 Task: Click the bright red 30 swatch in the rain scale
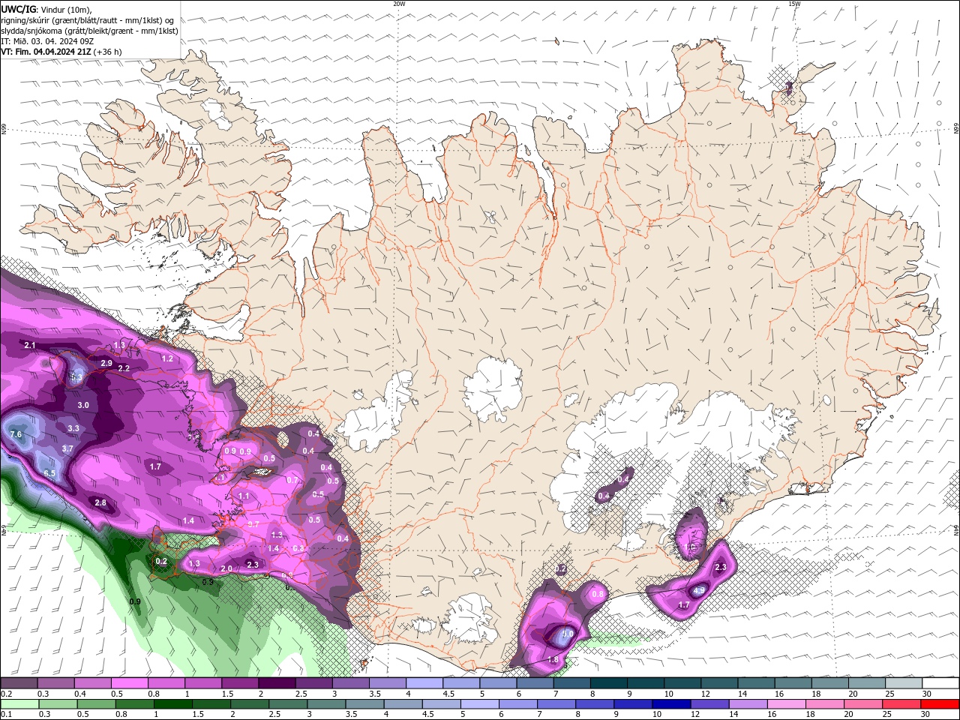[940, 704]
